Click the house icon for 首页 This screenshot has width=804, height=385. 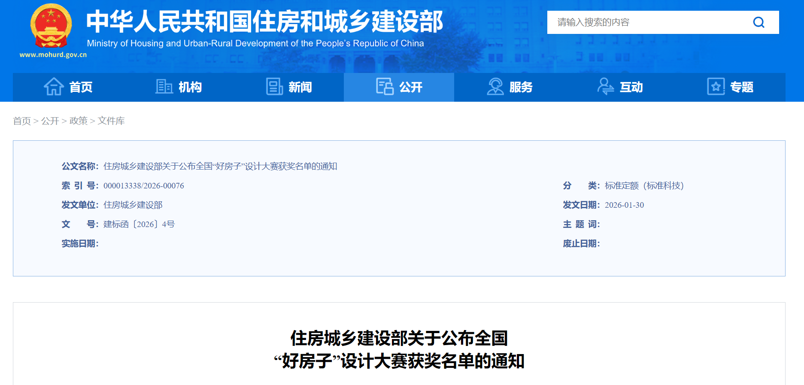(x=54, y=87)
